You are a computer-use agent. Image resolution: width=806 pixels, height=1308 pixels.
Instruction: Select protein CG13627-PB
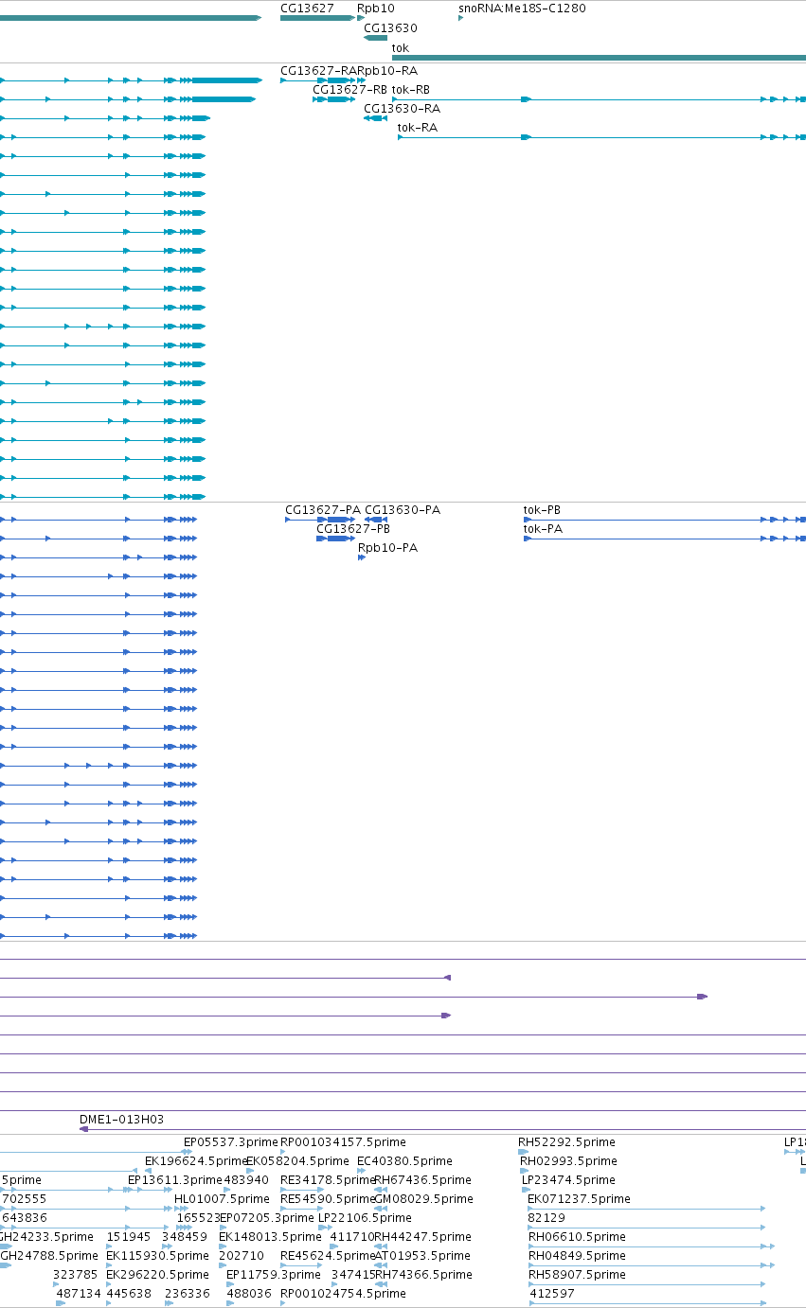point(353,528)
